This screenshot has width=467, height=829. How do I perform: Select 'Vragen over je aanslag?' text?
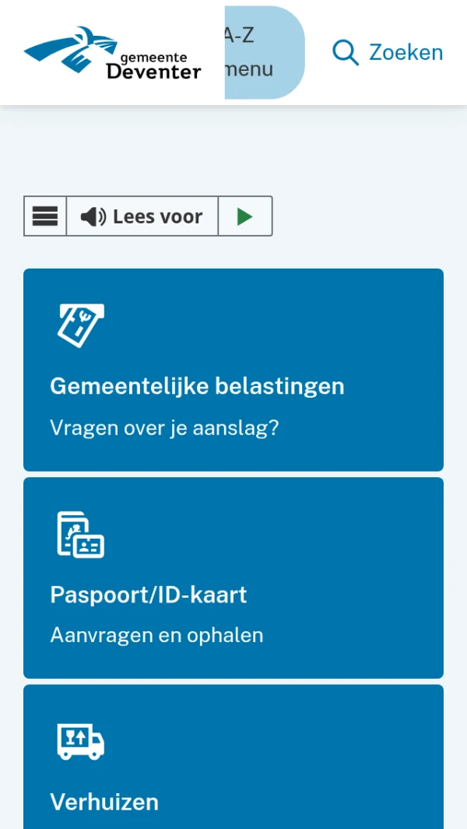(164, 428)
